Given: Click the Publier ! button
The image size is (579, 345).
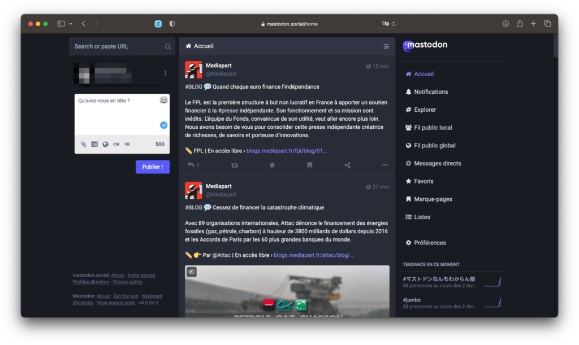Looking at the screenshot, I should coord(153,167).
